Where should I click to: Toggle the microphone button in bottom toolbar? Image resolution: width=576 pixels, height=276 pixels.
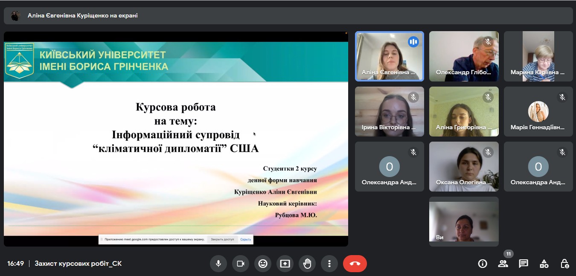point(218,264)
